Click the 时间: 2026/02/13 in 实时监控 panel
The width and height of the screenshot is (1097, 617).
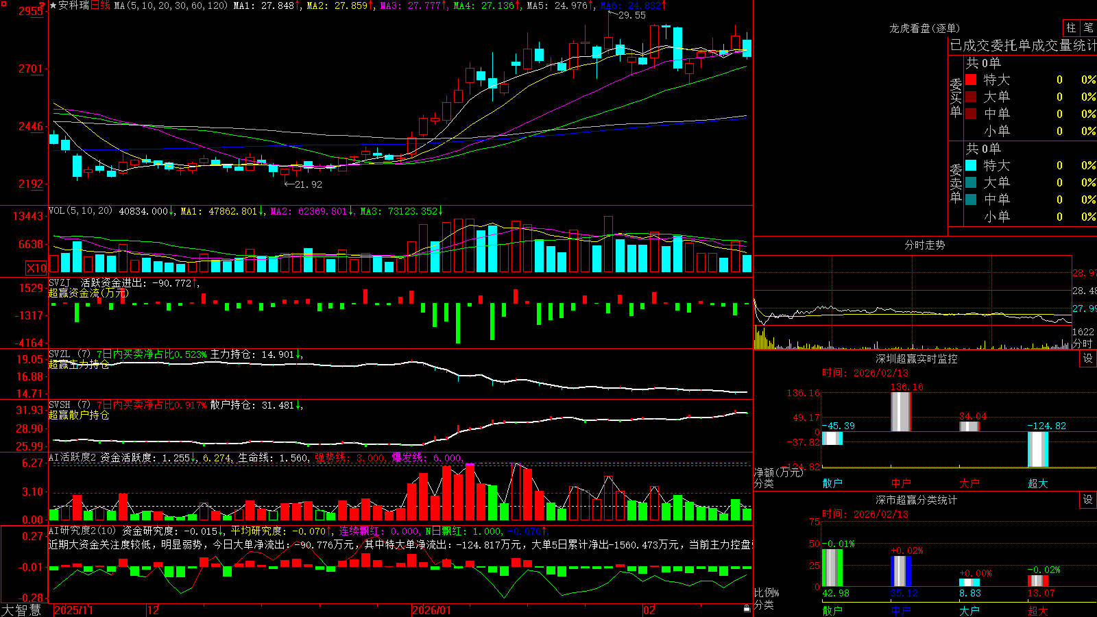pos(865,373)
